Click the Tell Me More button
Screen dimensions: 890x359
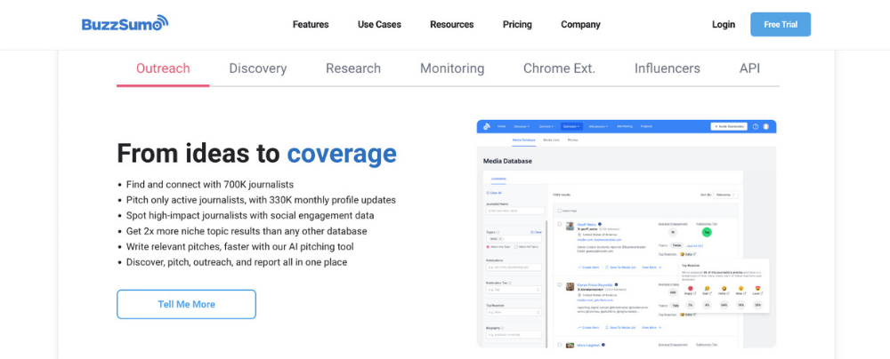click(186, 304)
